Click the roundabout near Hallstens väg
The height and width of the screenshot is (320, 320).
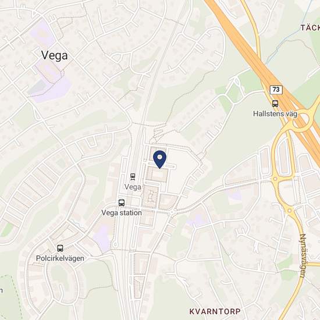point(303,120)
